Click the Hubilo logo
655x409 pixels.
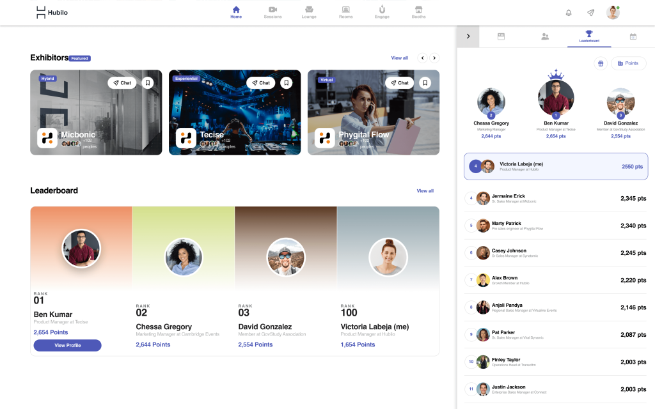pos(51,12)
